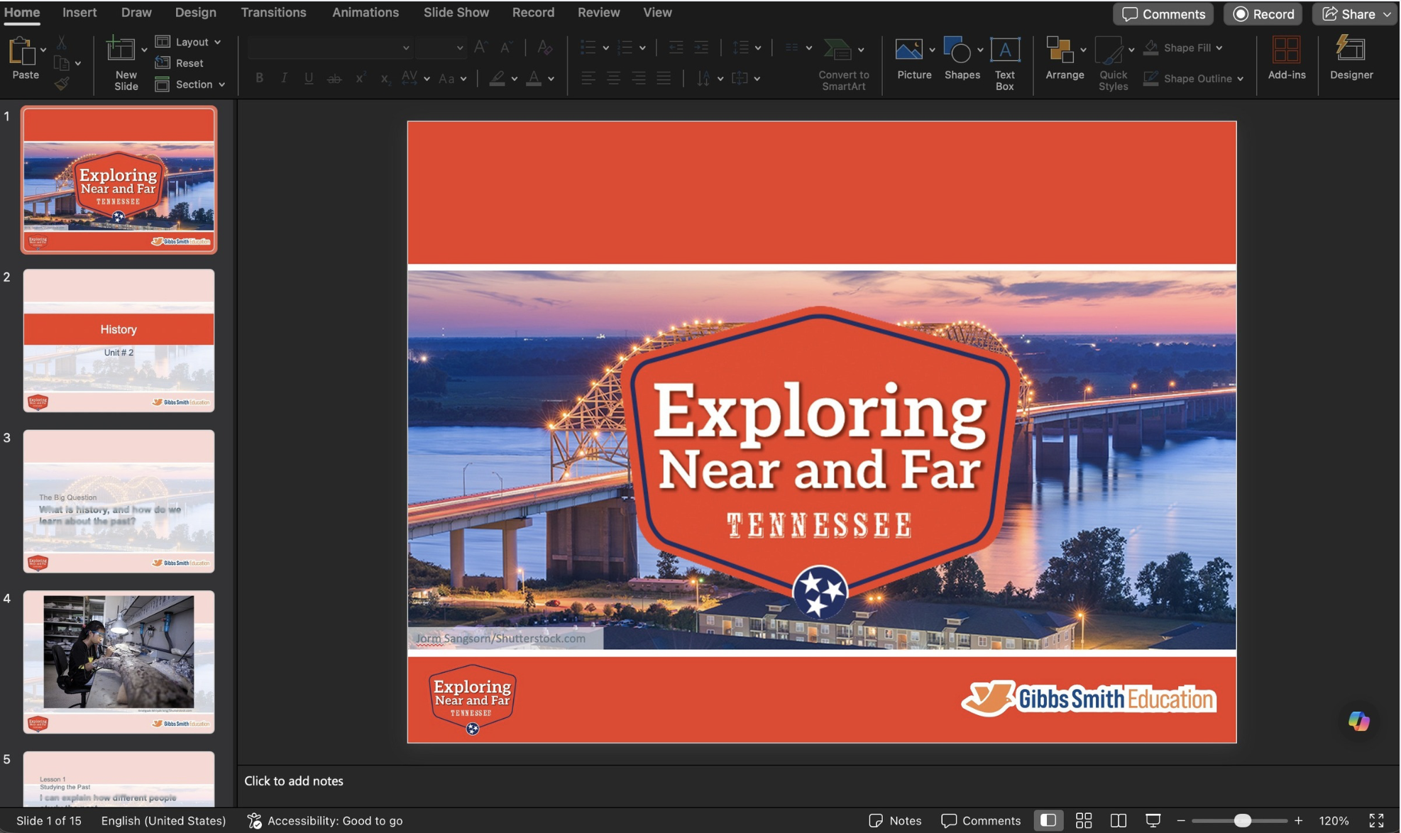Toggle the Notes pane
Screen dimensions: 1401x833
895,820
